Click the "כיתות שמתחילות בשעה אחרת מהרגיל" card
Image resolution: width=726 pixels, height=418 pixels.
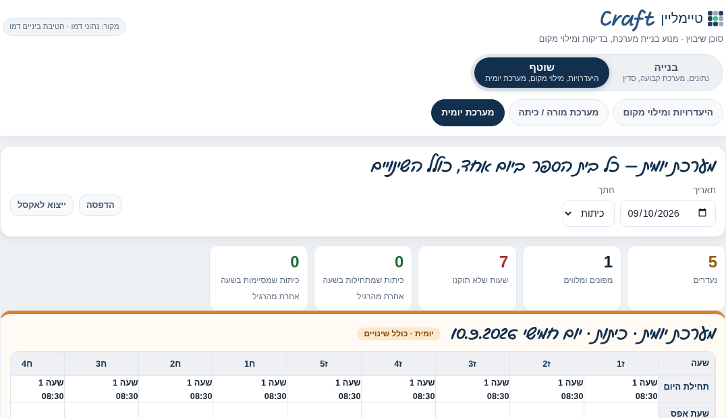click(x=363, y=278)
